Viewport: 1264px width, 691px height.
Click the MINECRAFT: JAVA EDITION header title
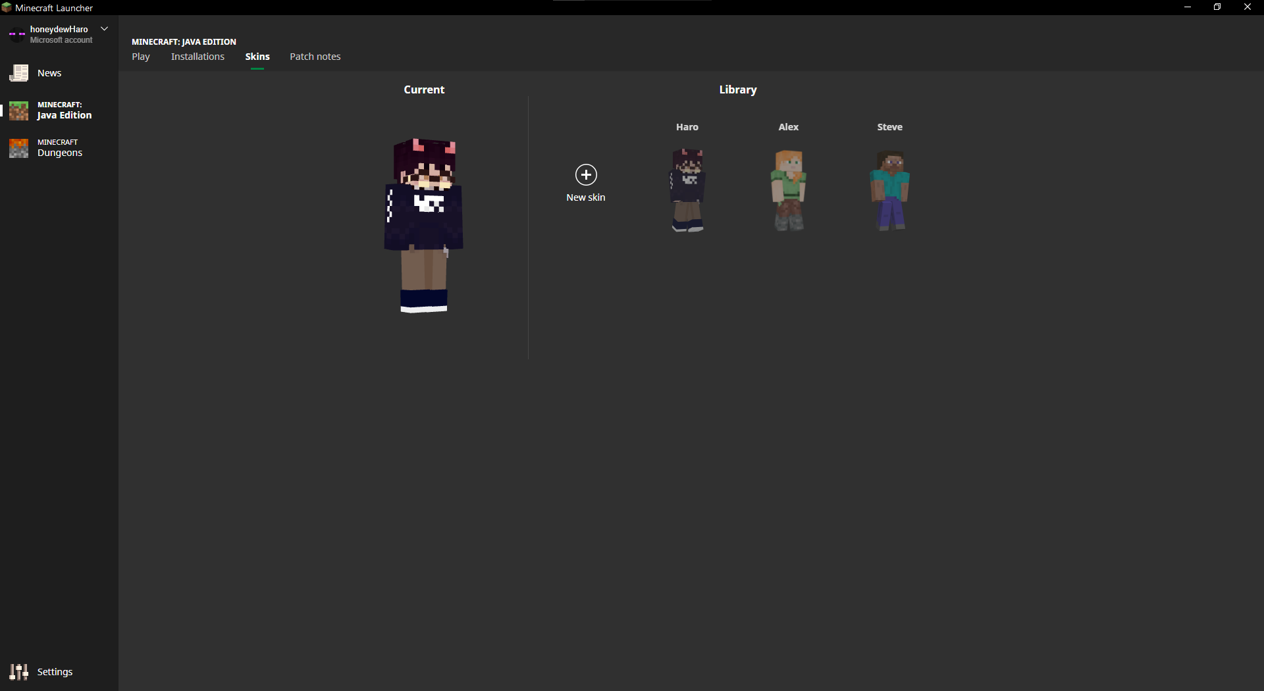pos(184,41)
